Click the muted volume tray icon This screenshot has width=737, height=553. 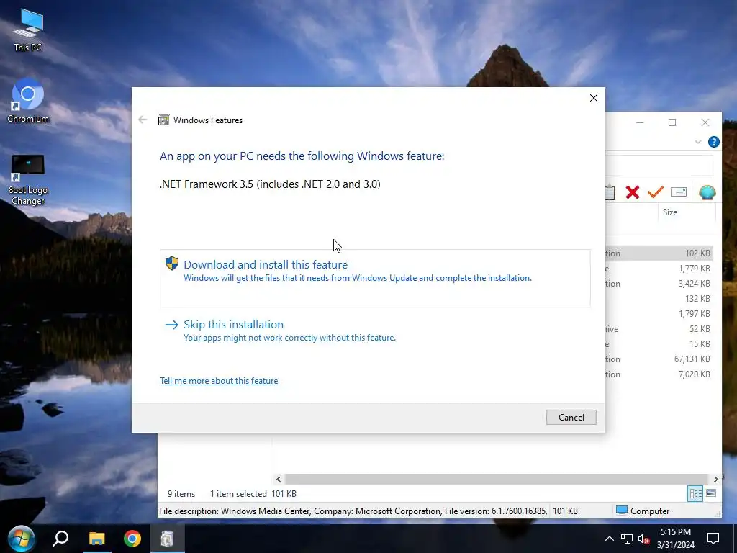[643, 539]
